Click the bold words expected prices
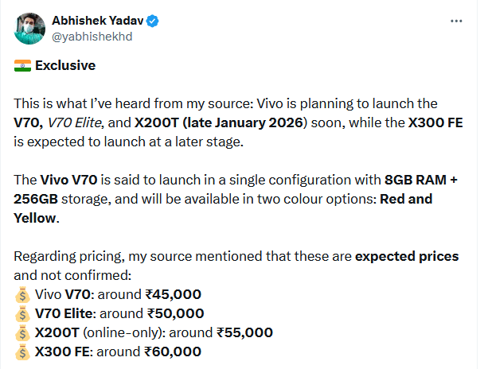Viewport: 488px width, 369px height. click(406, 256)
